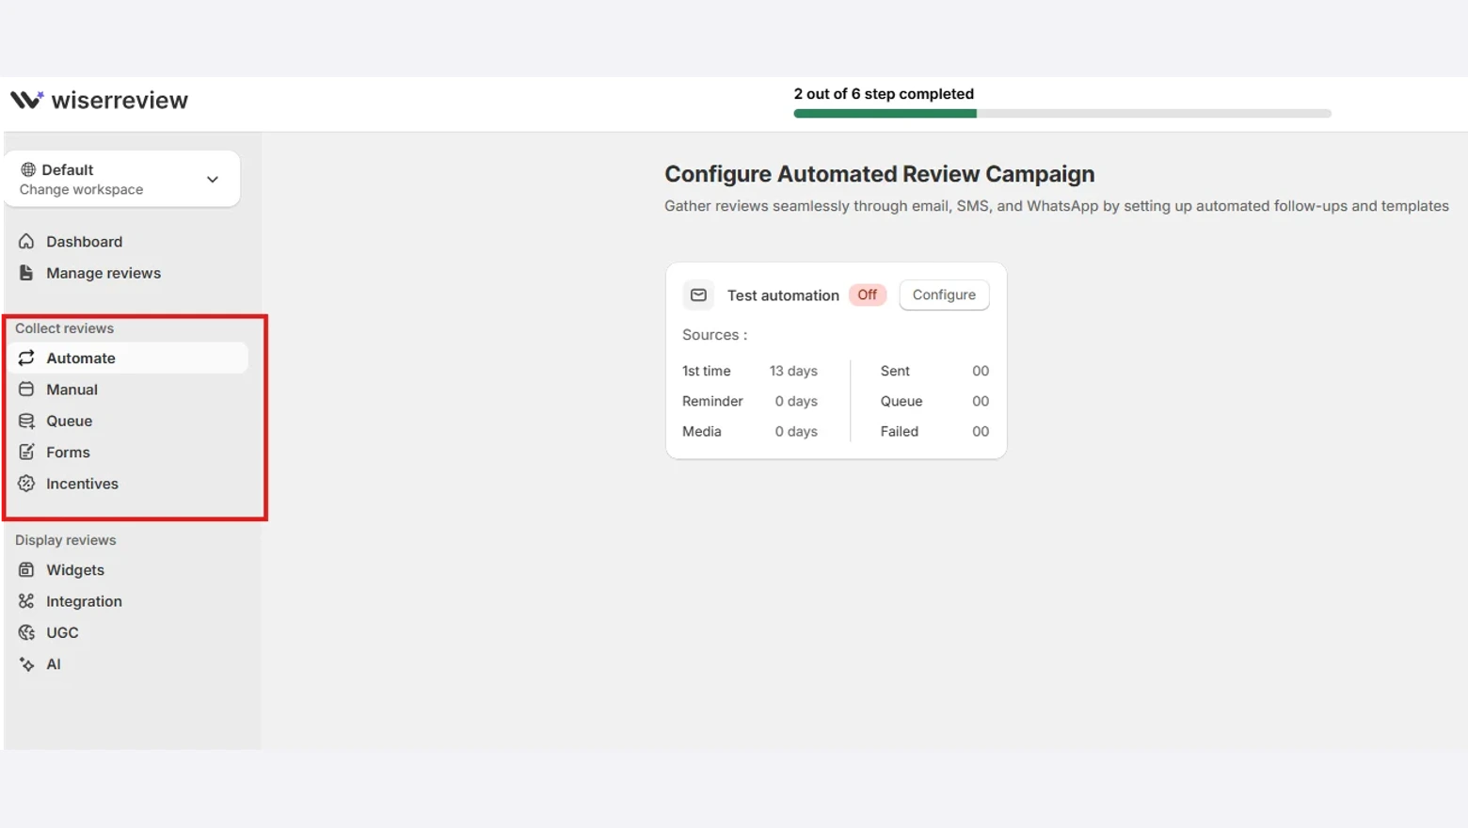1468x828 pixels.
Task: Click the Test automation title
Action: point(783,295)
